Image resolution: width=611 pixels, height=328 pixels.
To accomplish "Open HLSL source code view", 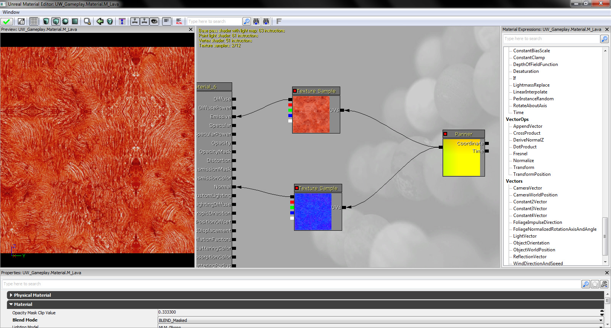I will click(179, 21).
